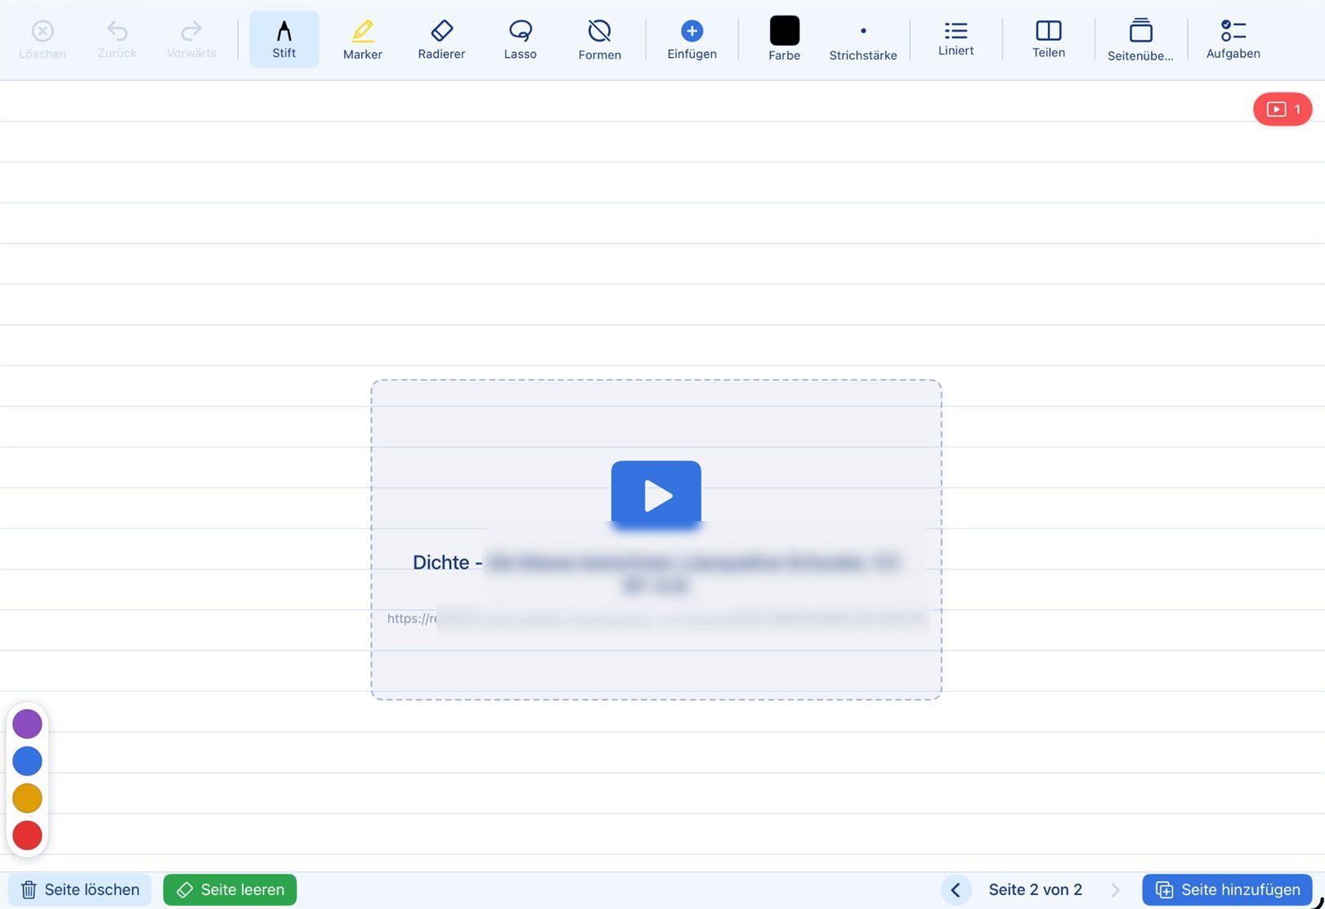This screenshot has height=909, width=1325.
Task: Select the Stift pen tool
Action: 284,39
